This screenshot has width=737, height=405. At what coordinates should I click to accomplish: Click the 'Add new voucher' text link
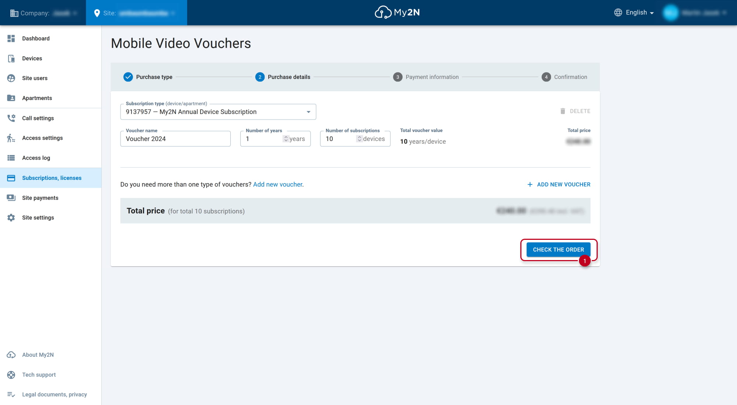coord(278,184)
